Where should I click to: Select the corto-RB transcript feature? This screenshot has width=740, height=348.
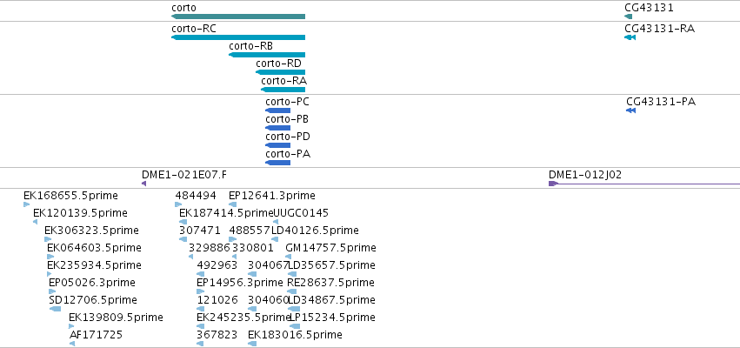267,55
